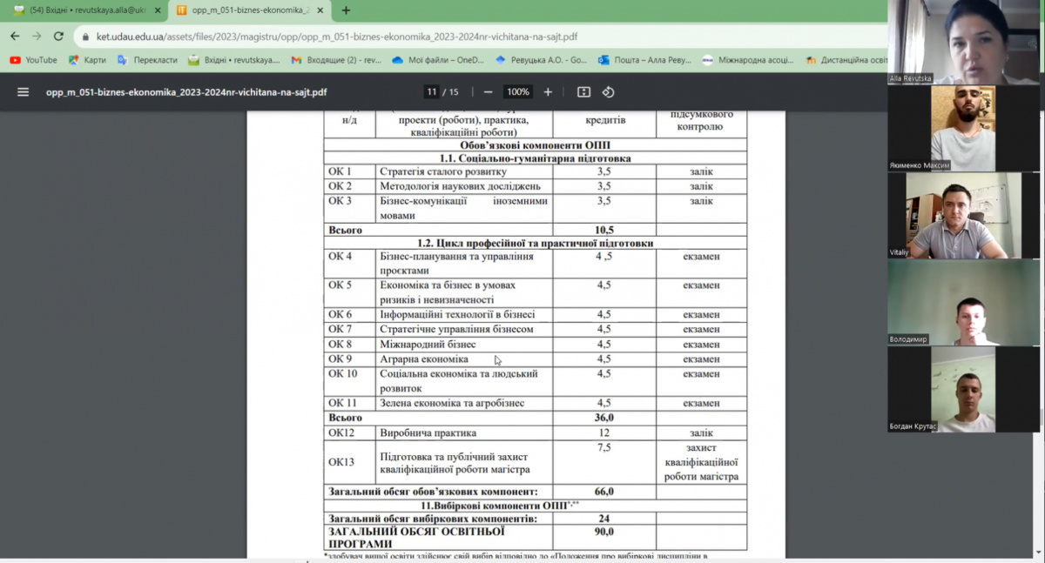Viewport: 1045px width, 563px height.
Task: Open the Входящие (2) Gmail bookmark
Action: [x=336, y=60]
